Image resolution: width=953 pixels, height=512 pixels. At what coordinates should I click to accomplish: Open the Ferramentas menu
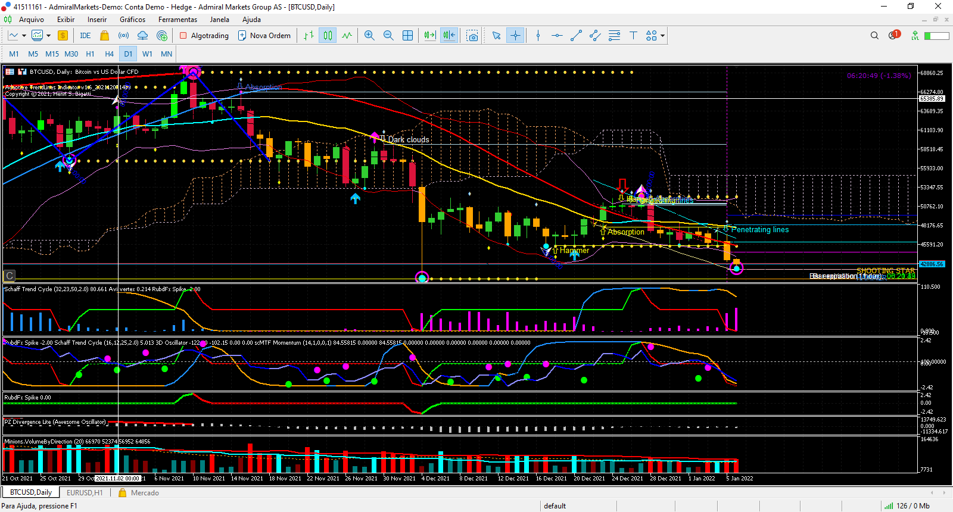[x=177, y=20]
